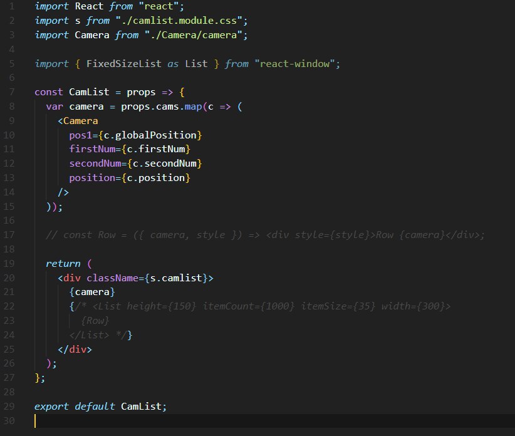Screen dimensions: 515x436
Task: Click the commented Row const line
Action: tap(266, 235)
